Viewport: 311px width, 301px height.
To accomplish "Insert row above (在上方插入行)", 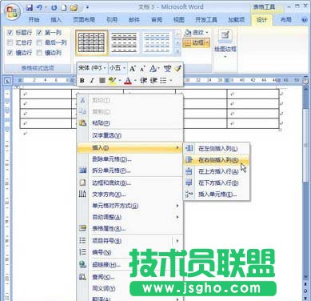I will pos(217,171).
